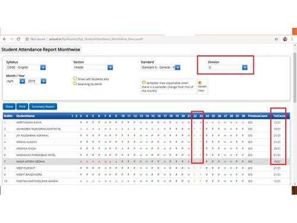Click the Summary Report button

(x=43, y=106)
